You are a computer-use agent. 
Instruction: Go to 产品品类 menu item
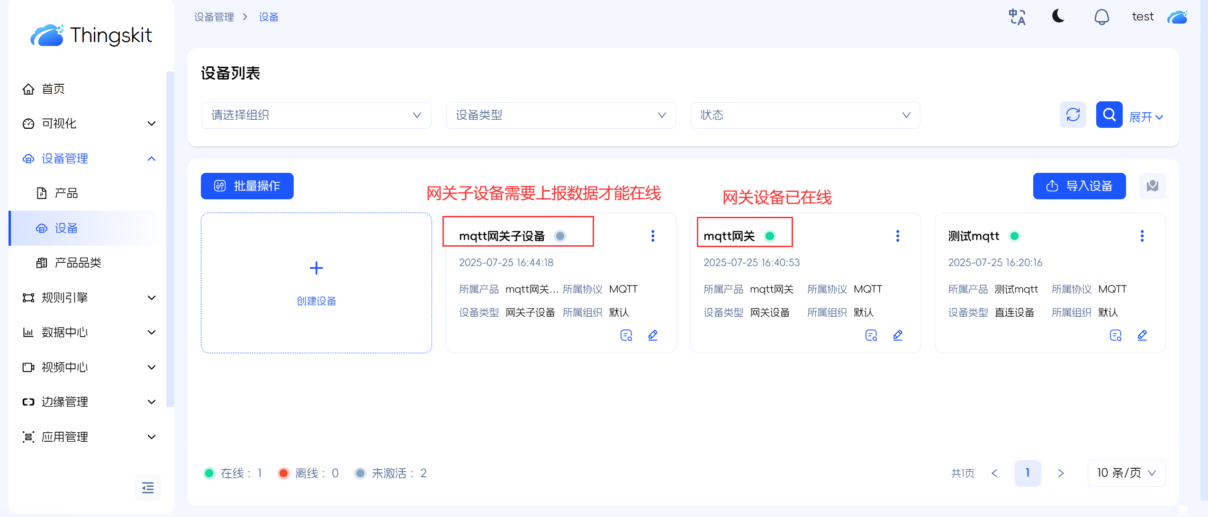pos(78,263)
